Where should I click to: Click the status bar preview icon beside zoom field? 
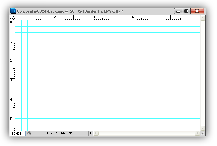pos(29,133)
